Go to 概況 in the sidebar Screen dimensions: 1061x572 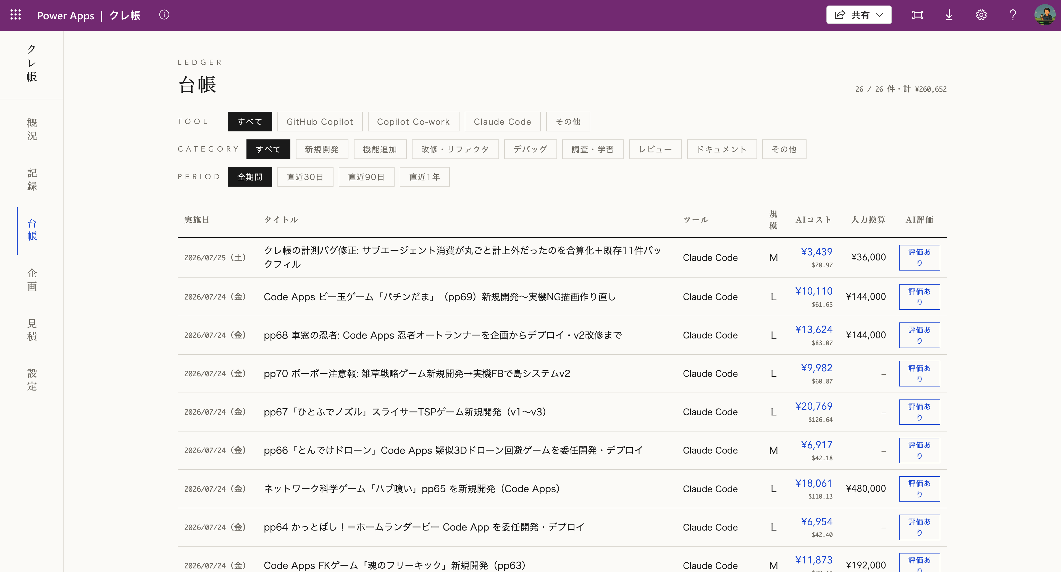click(32, 129)
